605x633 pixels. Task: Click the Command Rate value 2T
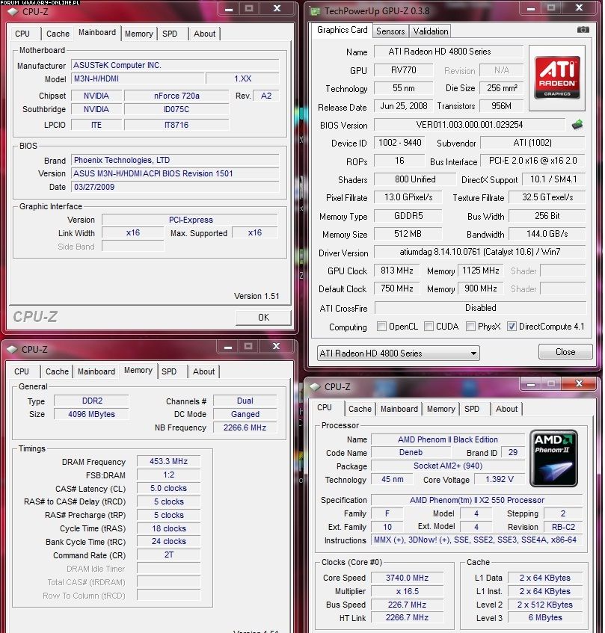pyautogui.click(x=168, y=555)
